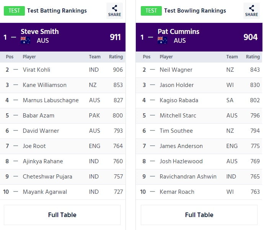Click the Australian flag beside Steve Smith
The image size is (264, 230).
[x=26, y=40]
